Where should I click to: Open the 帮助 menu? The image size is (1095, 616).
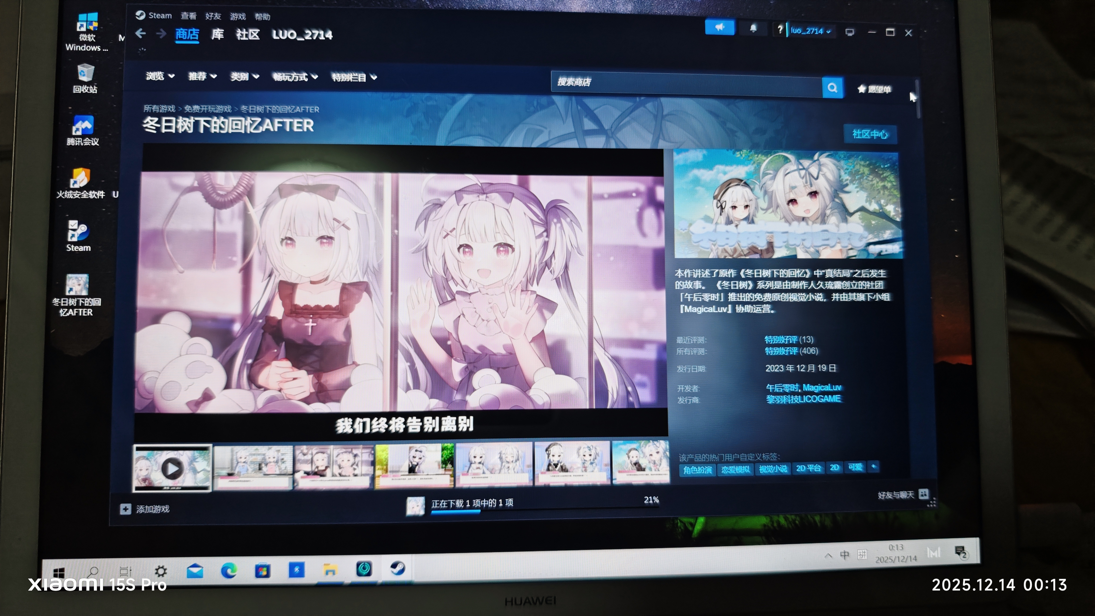(x=262, y=17)
